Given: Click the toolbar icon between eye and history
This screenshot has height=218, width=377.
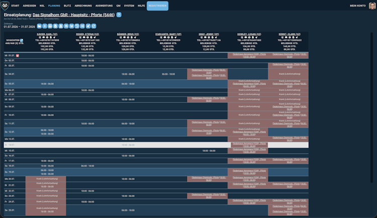Looking at the screenshot, I should pos(71,26).
